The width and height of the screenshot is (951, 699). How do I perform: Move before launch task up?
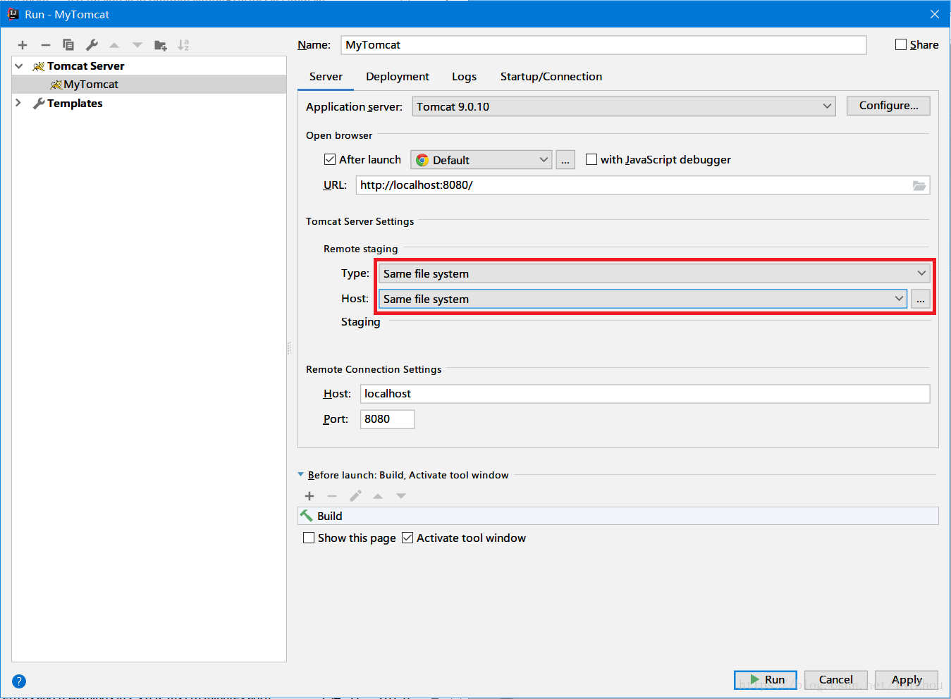coord(378,496)
